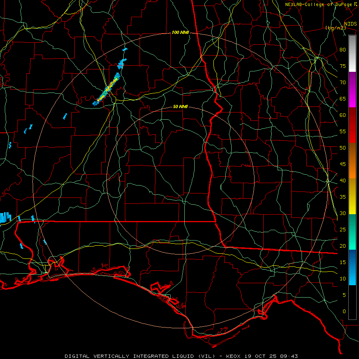Click the legend value 50
Screen dimensions: 359x359
tap(343, 148)
